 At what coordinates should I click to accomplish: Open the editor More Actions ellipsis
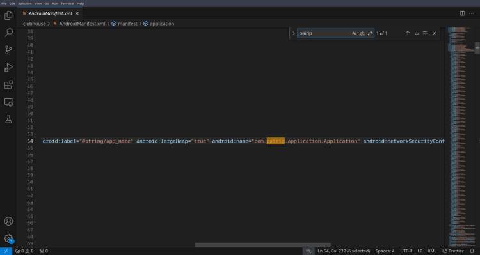click(472, 13)
